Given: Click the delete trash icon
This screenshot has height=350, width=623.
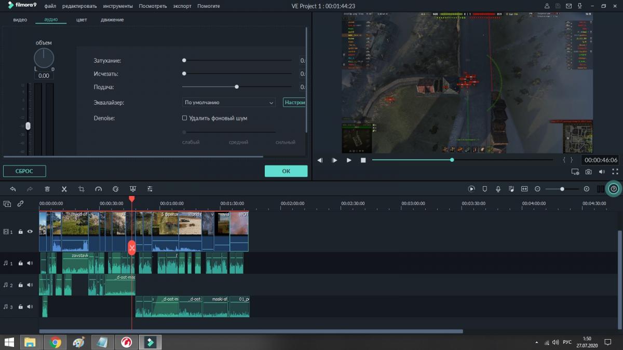Looking at the screenshot, I should click(x=47, y=189).
